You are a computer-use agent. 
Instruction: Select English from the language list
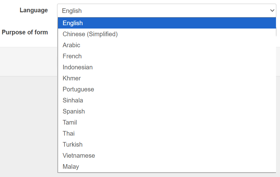[73, 23]
